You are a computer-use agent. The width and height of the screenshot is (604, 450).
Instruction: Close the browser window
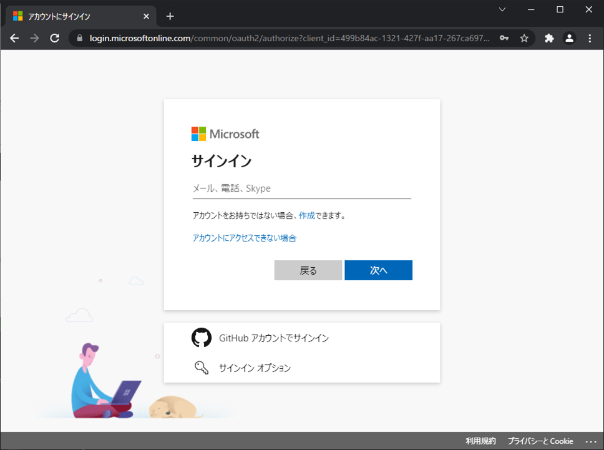pyautogui.click(x=589, y=9)
